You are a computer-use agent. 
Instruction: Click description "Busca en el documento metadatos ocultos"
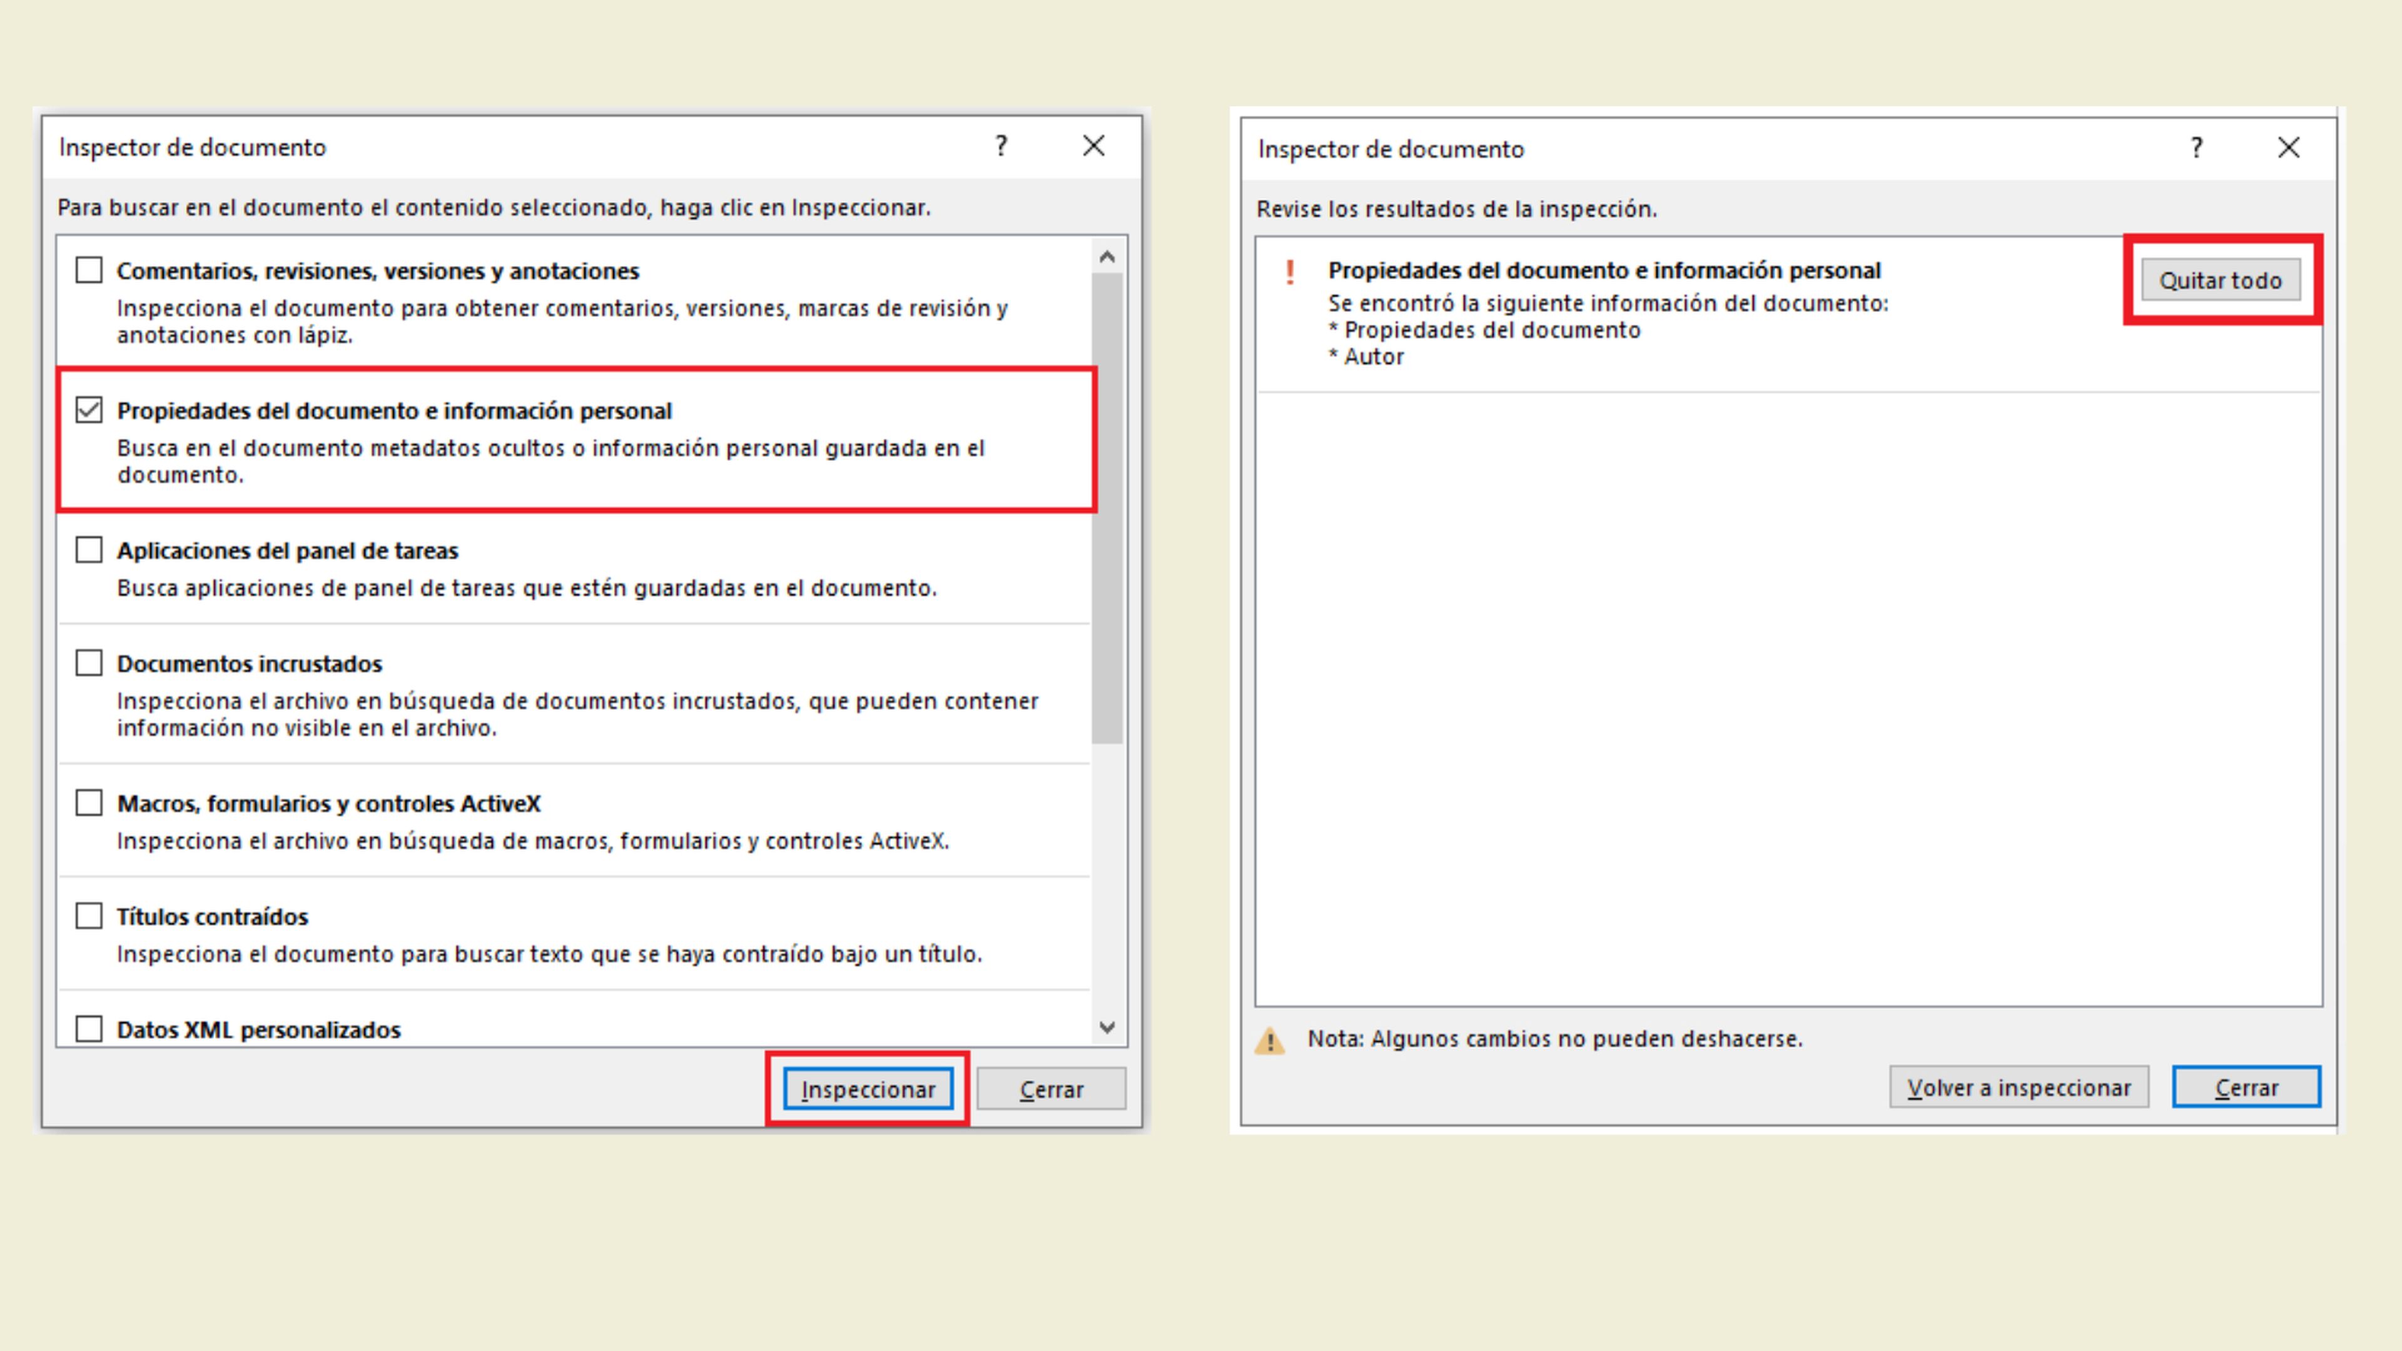(x=550, y=462)
